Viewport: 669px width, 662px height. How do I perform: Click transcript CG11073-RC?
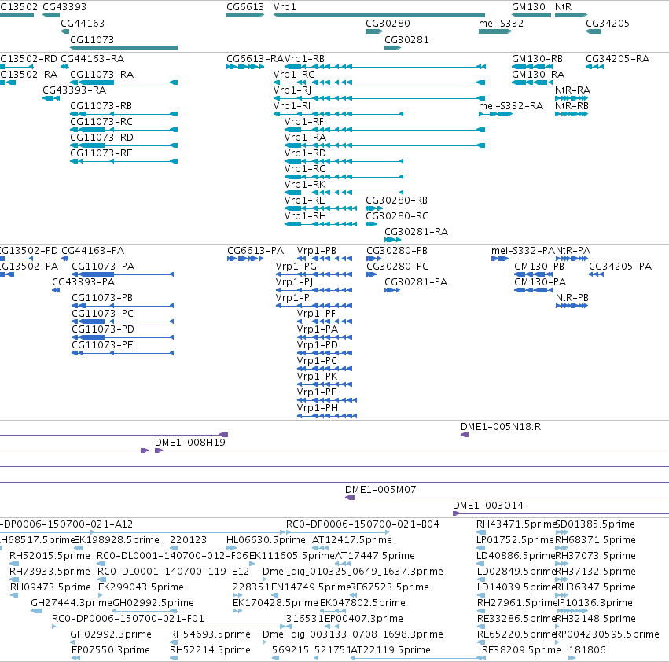point(101,122)
